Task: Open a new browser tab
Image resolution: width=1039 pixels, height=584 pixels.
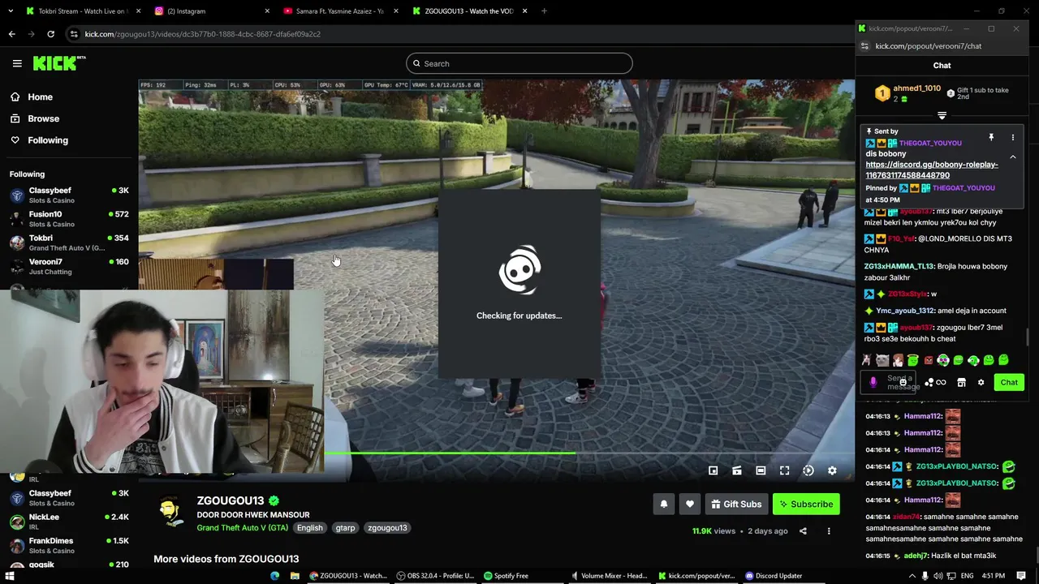Action: [544, 11]
